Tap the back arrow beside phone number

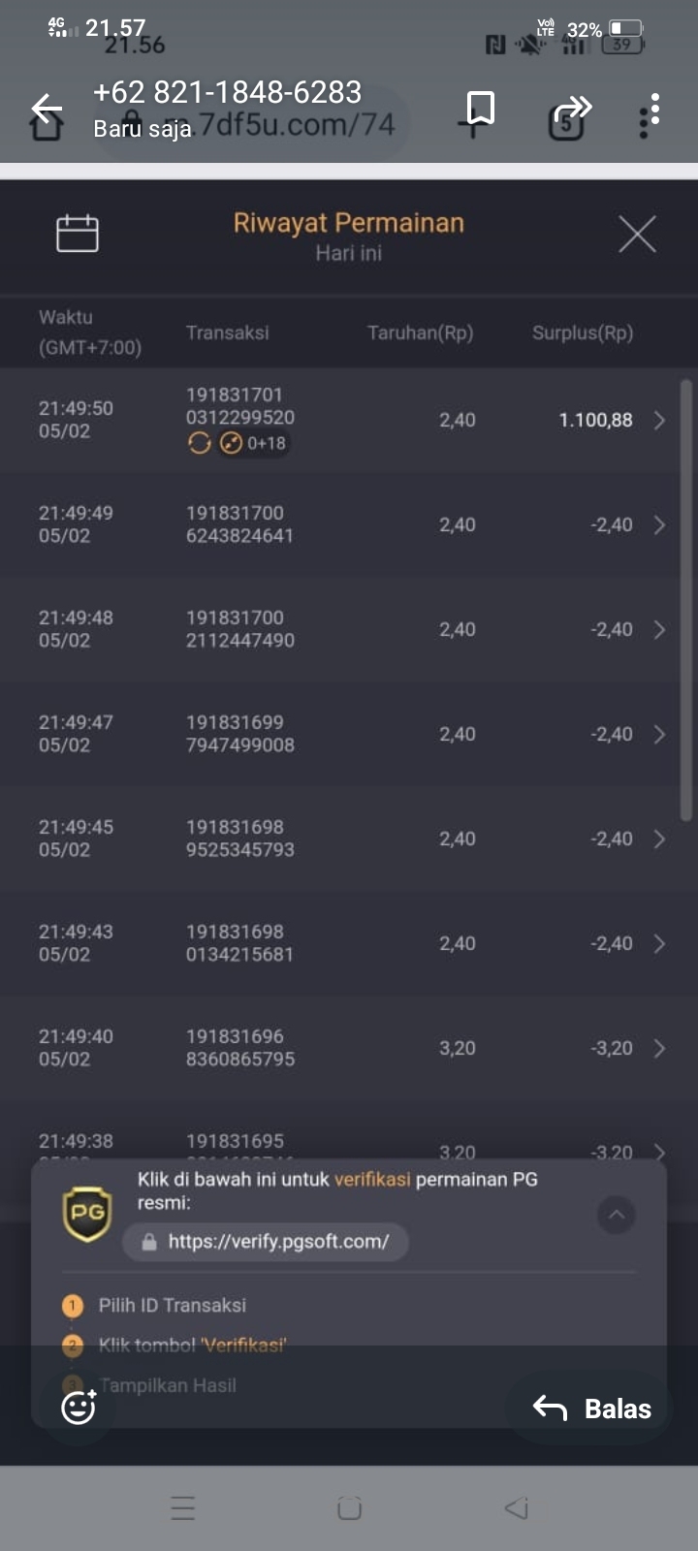tap(47, 109)
